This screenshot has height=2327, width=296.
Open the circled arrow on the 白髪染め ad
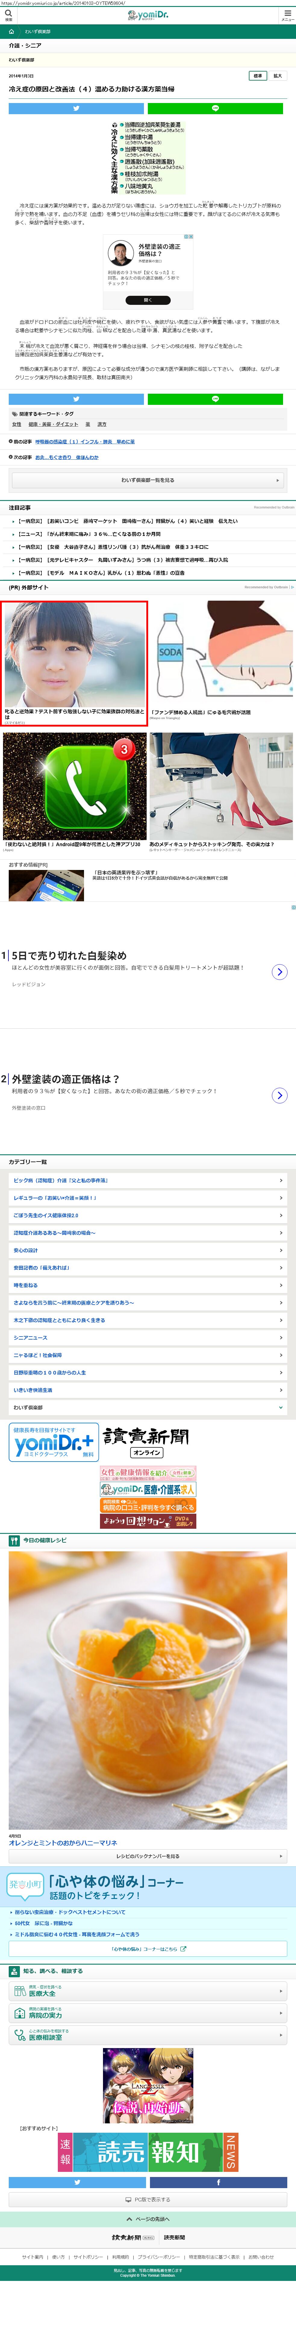point(280,972)
